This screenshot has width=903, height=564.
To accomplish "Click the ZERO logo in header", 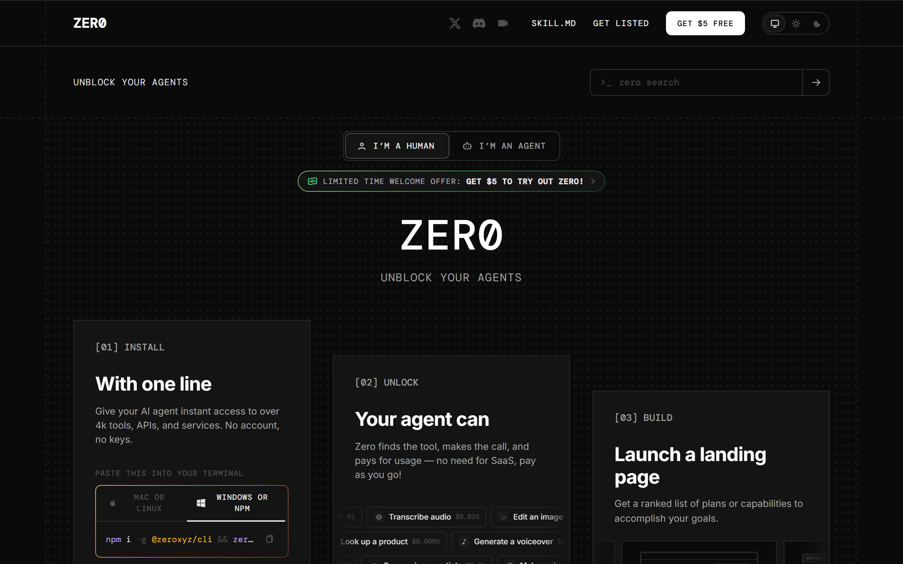I will click(90, 23).
